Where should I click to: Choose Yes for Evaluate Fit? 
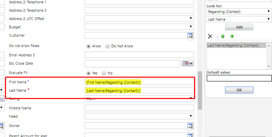pyautogui.click(x=89, y=73)
